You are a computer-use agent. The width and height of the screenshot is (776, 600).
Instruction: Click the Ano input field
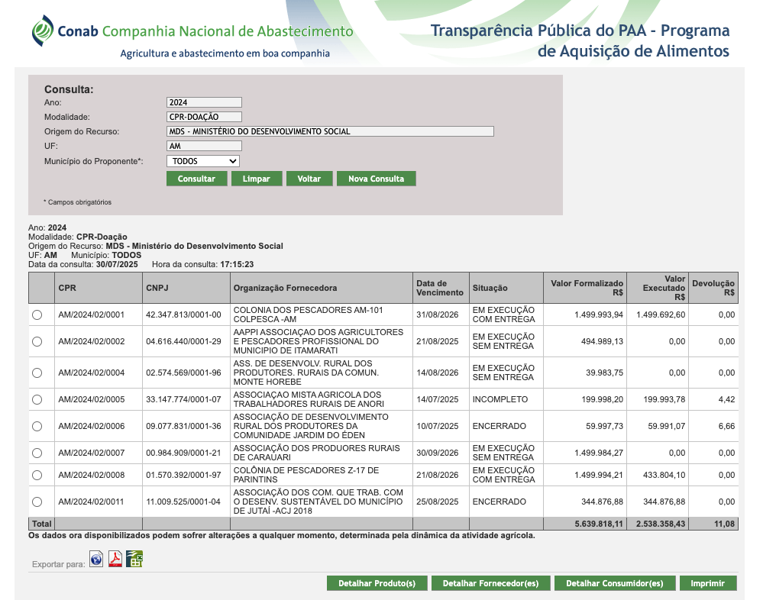tap(204, 102)
